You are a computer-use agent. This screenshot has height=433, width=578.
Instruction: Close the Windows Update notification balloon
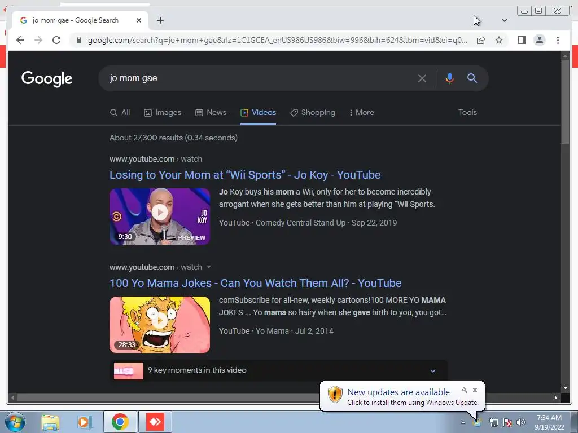point(475,390)
